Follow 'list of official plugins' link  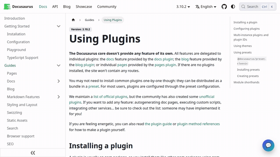point(110,97)
